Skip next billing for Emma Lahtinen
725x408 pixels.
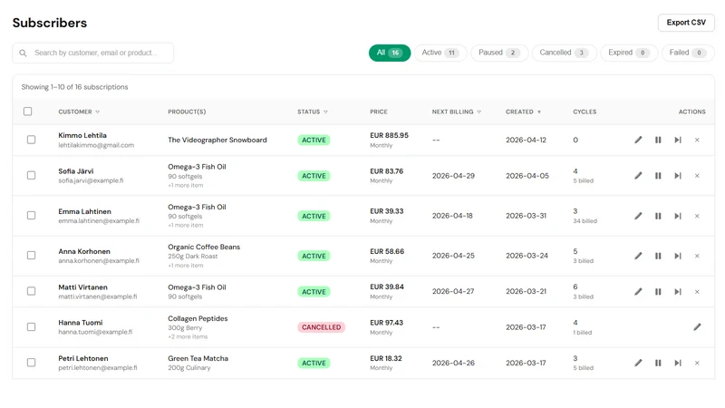point(678,216)
